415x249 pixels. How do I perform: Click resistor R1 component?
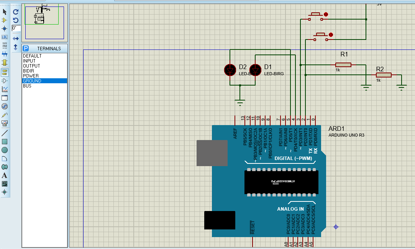coord(343,65)
